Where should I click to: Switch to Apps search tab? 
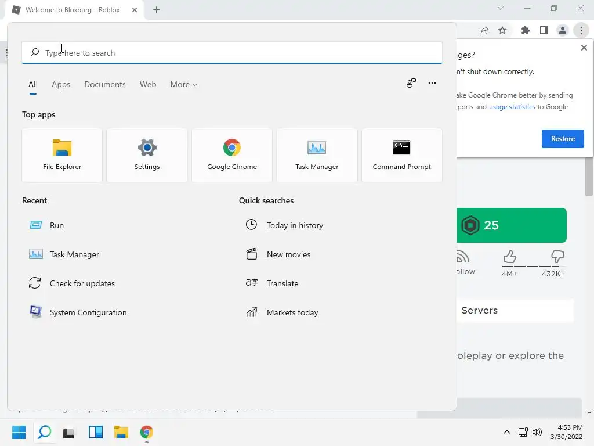click(x=61, y=85)
